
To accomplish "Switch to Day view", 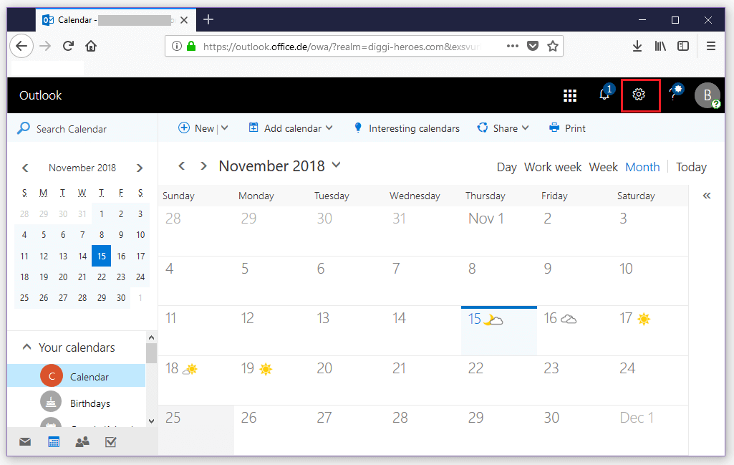I will [x=506, y=167].
